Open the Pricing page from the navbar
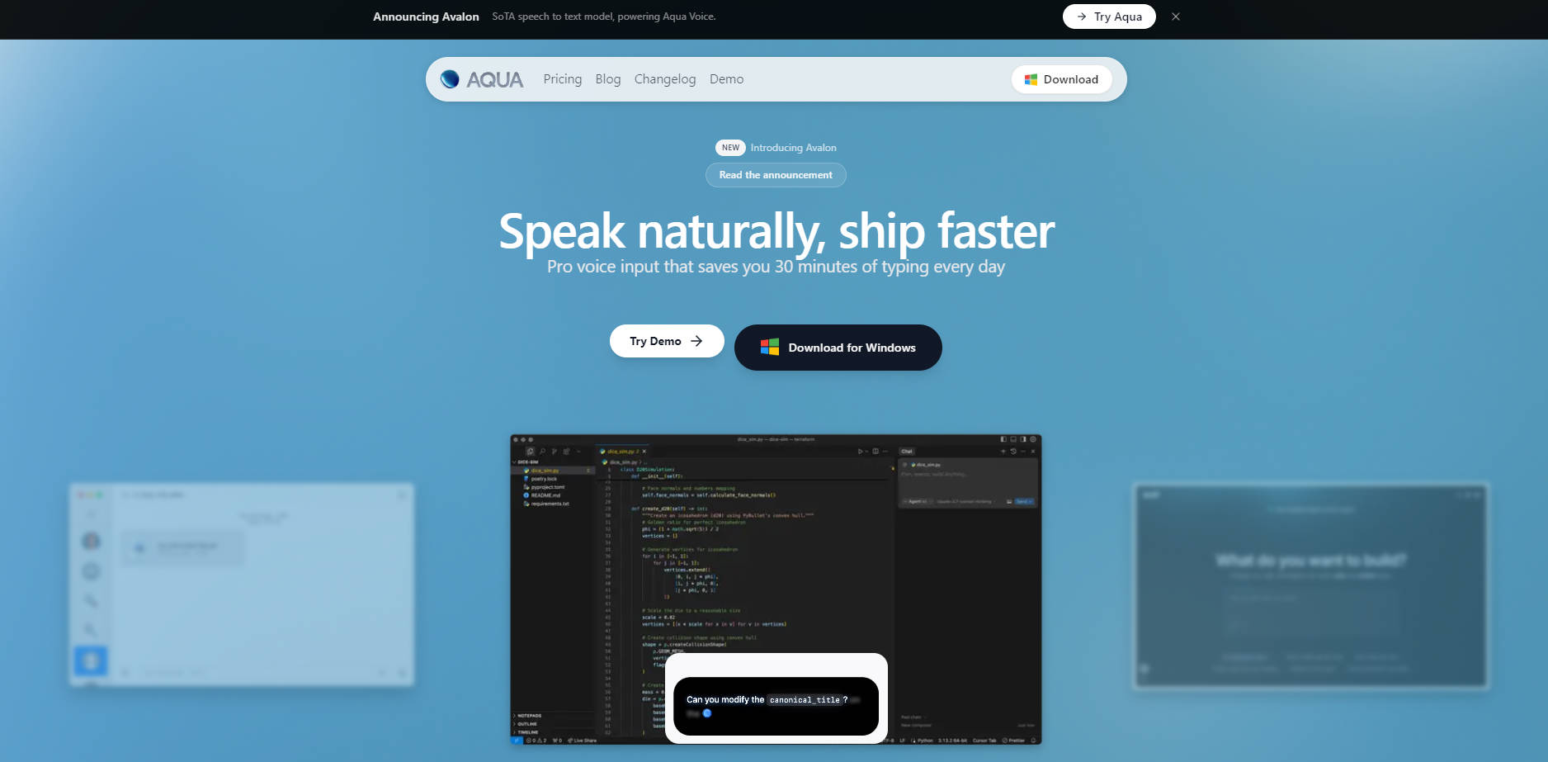The height and width of the screenshot is (762, 1548). click(x=562, y=79)
